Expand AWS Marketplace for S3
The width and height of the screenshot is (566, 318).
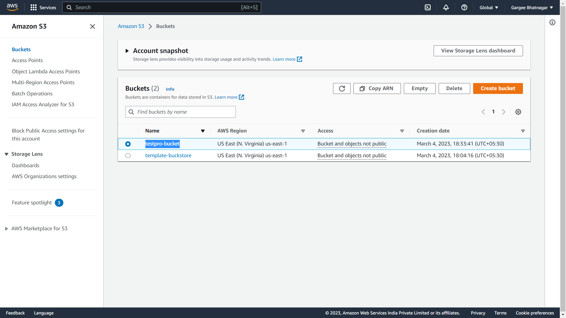[6, 229]
